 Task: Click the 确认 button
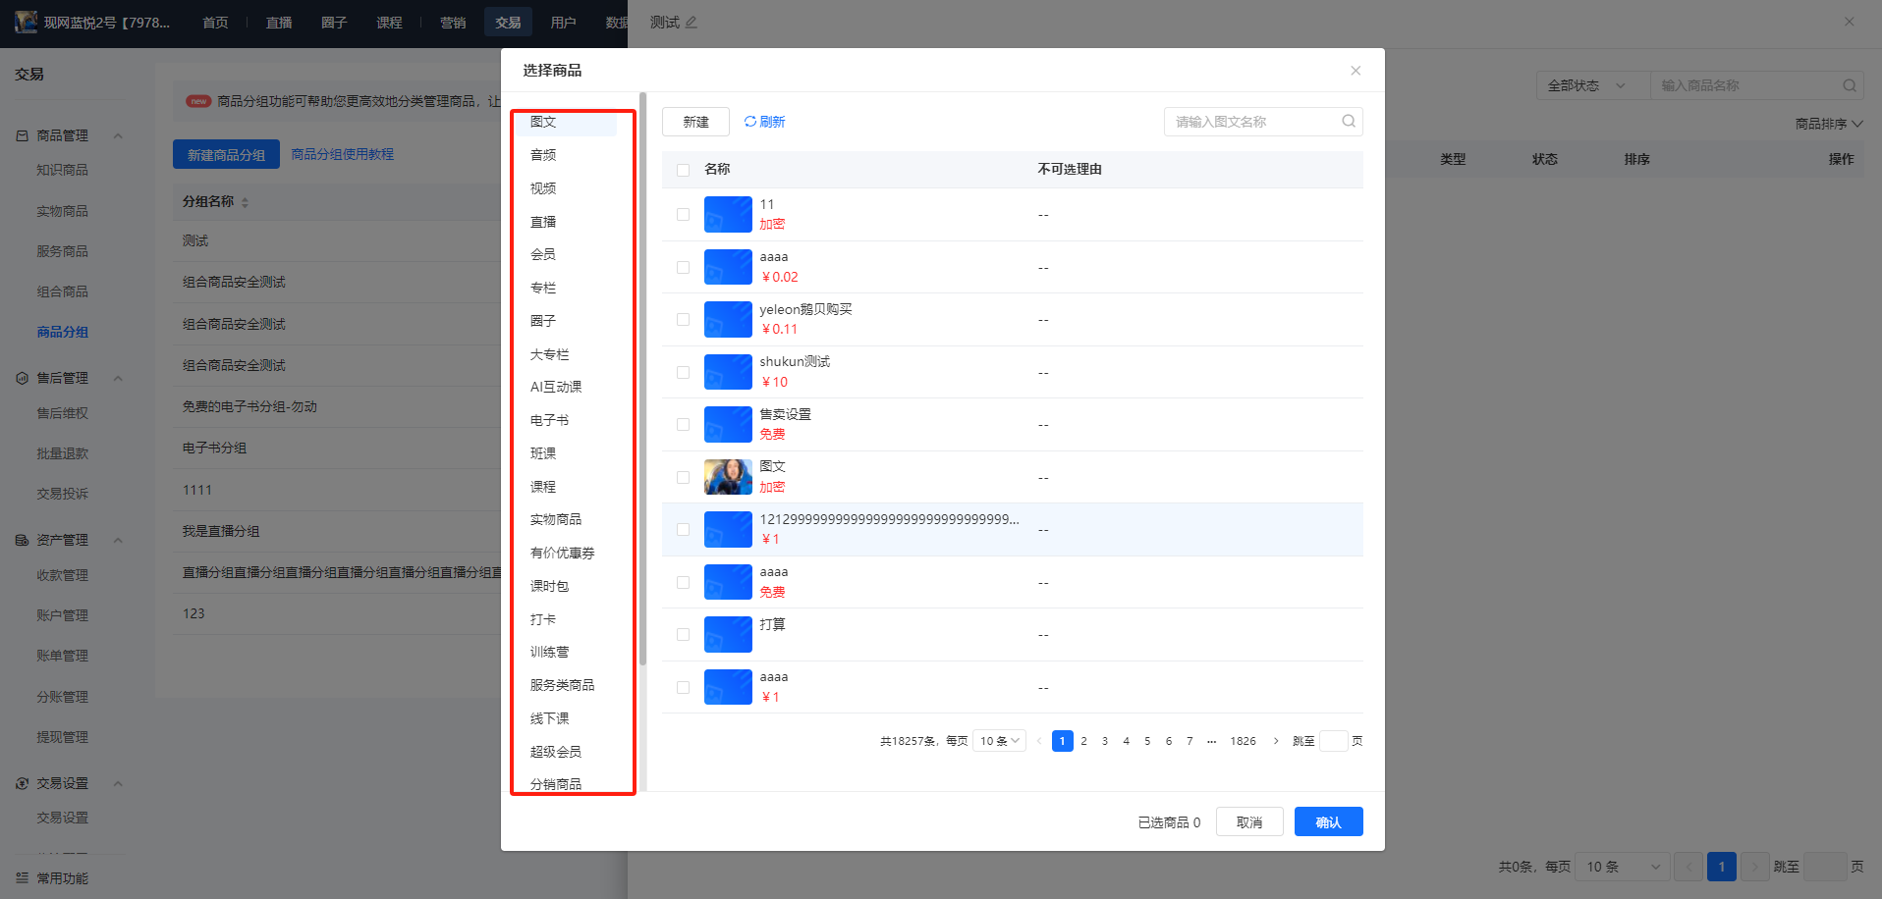pyautogui.click(x=1328, y=821)
